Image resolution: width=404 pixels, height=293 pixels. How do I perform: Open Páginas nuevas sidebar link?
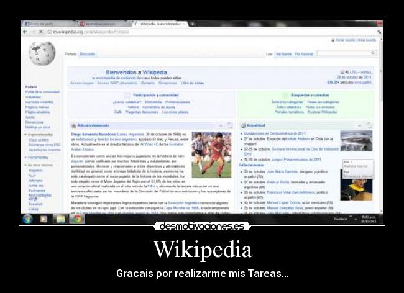tap(37, 107)
